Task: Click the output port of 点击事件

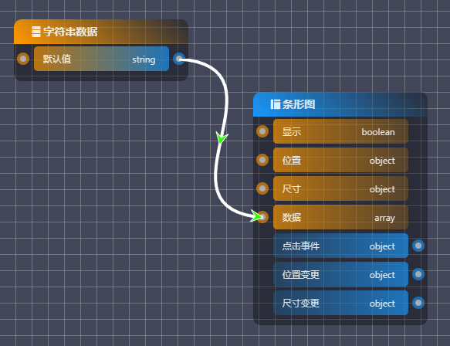Action: (x=418, y=246)
